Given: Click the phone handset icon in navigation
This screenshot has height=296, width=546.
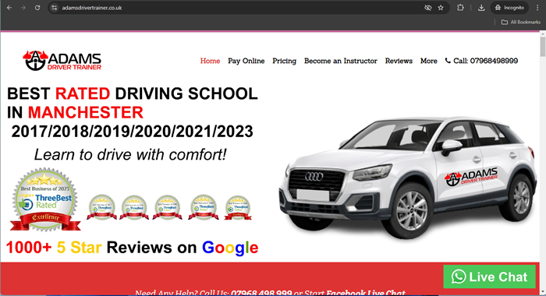Looking at the screenshot, I should pos(448,61).
